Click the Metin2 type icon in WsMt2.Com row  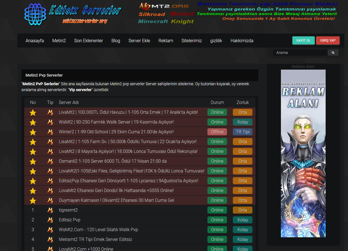(x=50, y=230)
